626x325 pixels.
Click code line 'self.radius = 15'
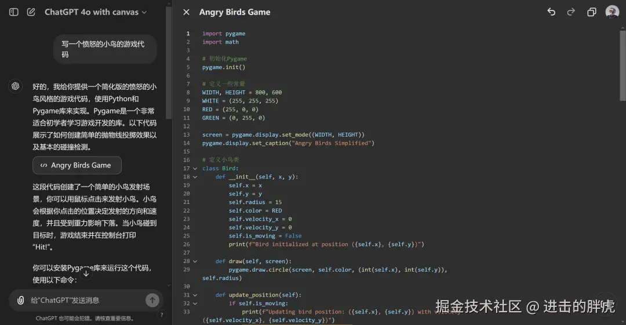point(255,202)
